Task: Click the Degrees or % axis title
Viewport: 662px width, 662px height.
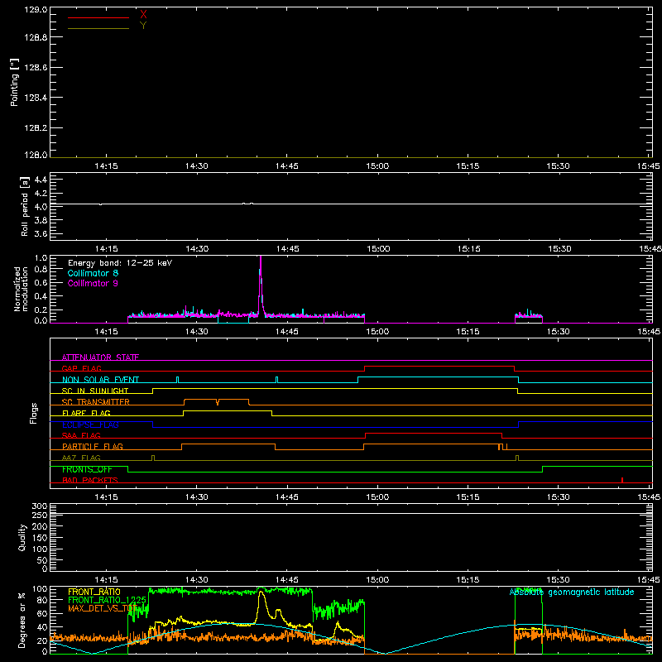Action: tap(22, 621)
